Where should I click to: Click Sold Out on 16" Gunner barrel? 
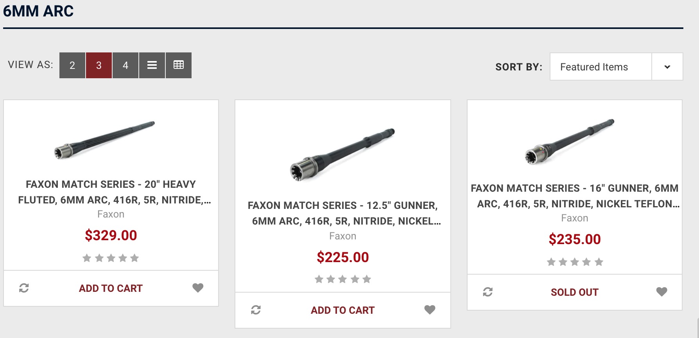[574, 292]
